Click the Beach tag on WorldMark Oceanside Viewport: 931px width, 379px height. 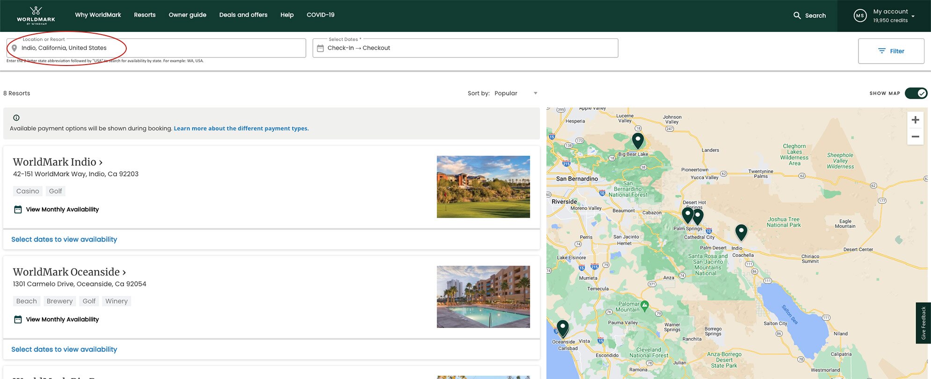click(x=27, y=301)
